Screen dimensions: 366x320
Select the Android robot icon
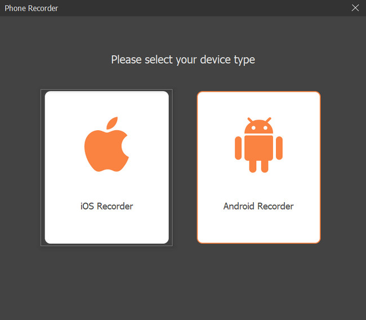point(258,145)
